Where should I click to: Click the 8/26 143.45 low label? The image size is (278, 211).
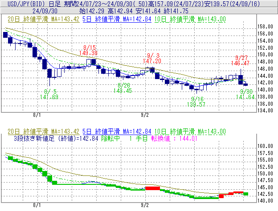coord(123,88)
